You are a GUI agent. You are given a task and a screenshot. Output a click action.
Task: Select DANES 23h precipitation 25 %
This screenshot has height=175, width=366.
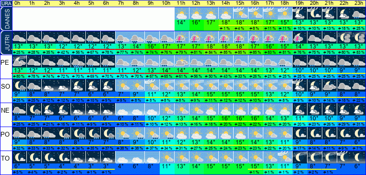tap(358, 28)
